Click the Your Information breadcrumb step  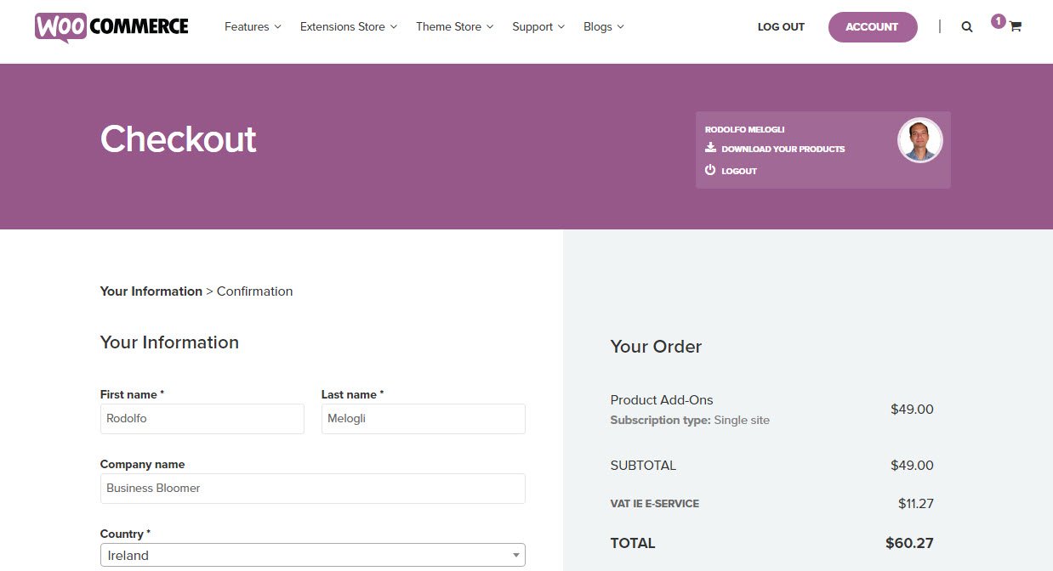151,291
